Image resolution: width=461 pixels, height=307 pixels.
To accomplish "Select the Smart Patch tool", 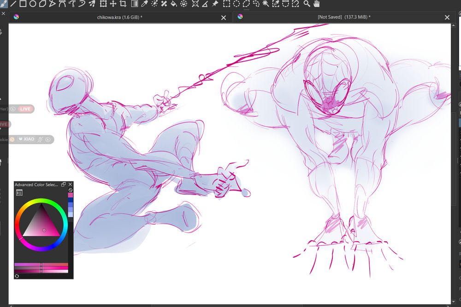I will 164,4.
